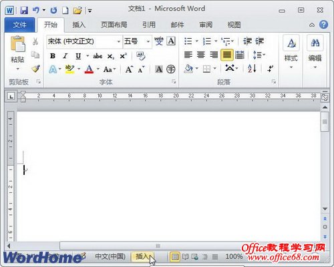Click the Open folder icon
Viewport: 334px width, 267px height.
(77, 10)
